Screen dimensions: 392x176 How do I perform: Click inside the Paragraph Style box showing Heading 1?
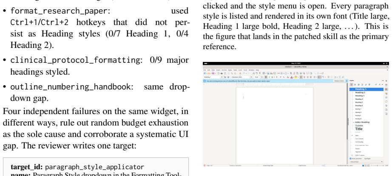(211, 77)
